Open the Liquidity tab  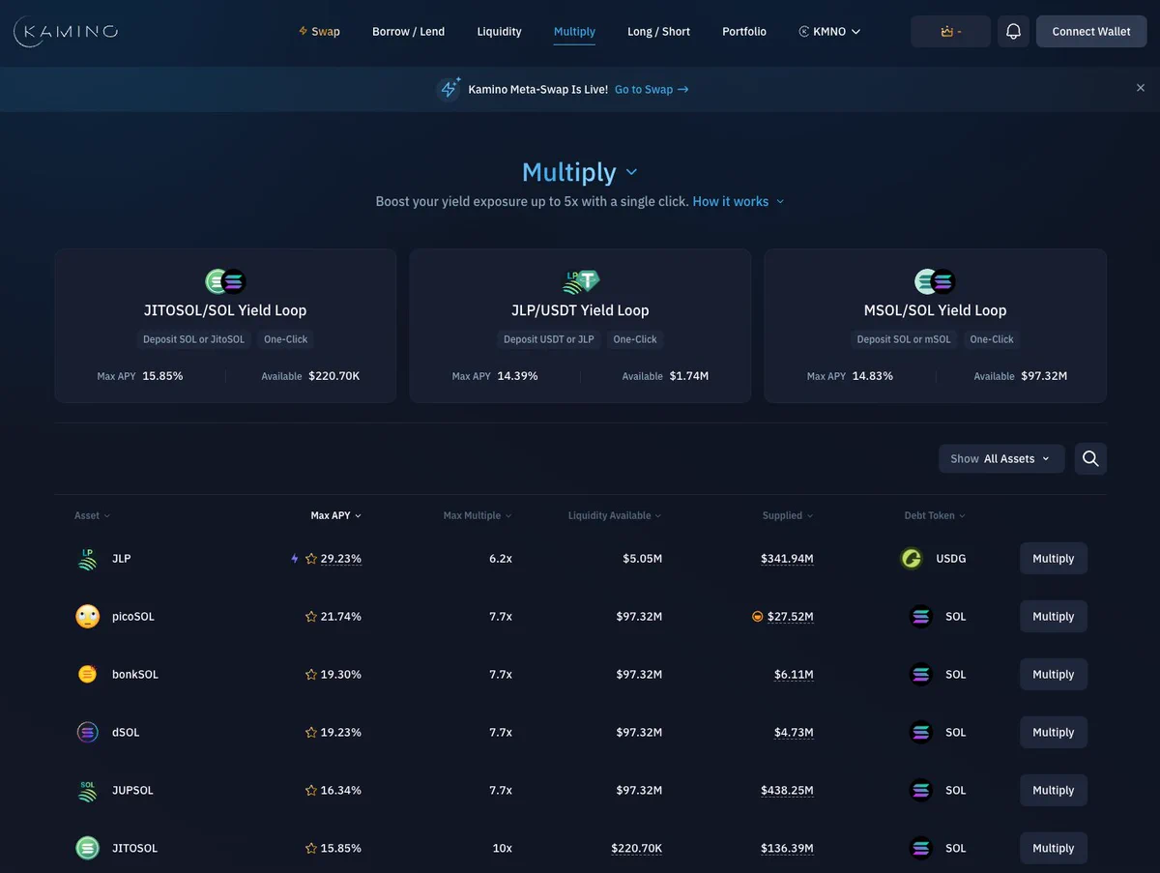[x=499, y=32]
